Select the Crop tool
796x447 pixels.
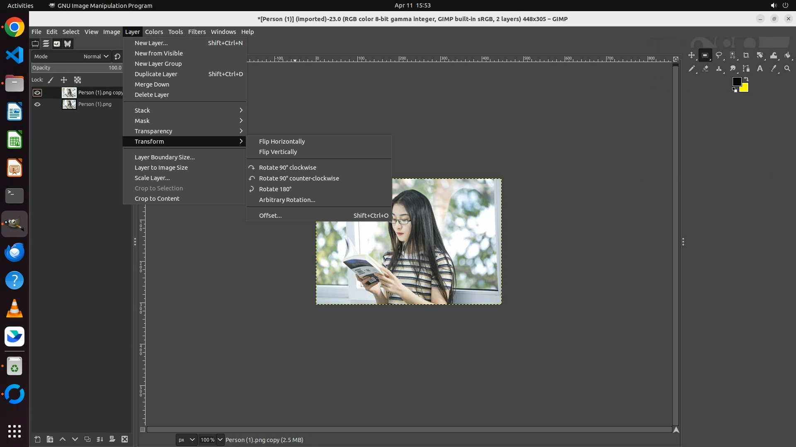pos(746,55)
